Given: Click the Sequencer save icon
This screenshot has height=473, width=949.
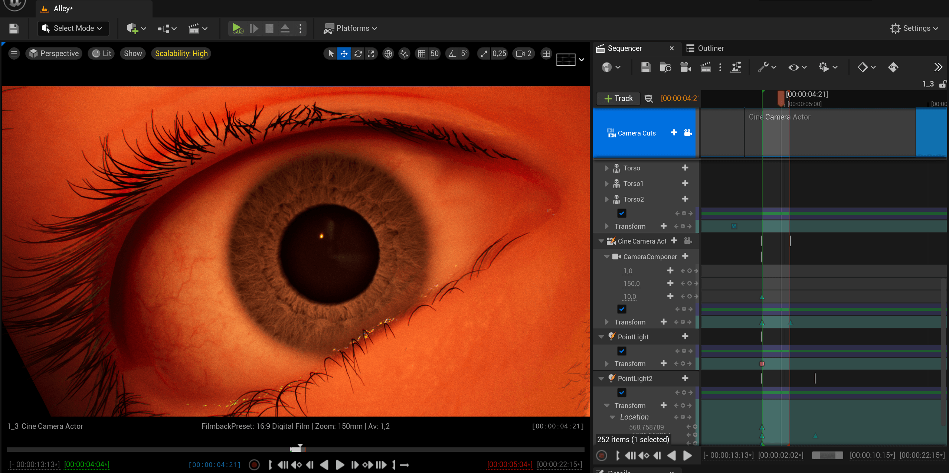Looking at the screenshot, I should tap(645, 67).
